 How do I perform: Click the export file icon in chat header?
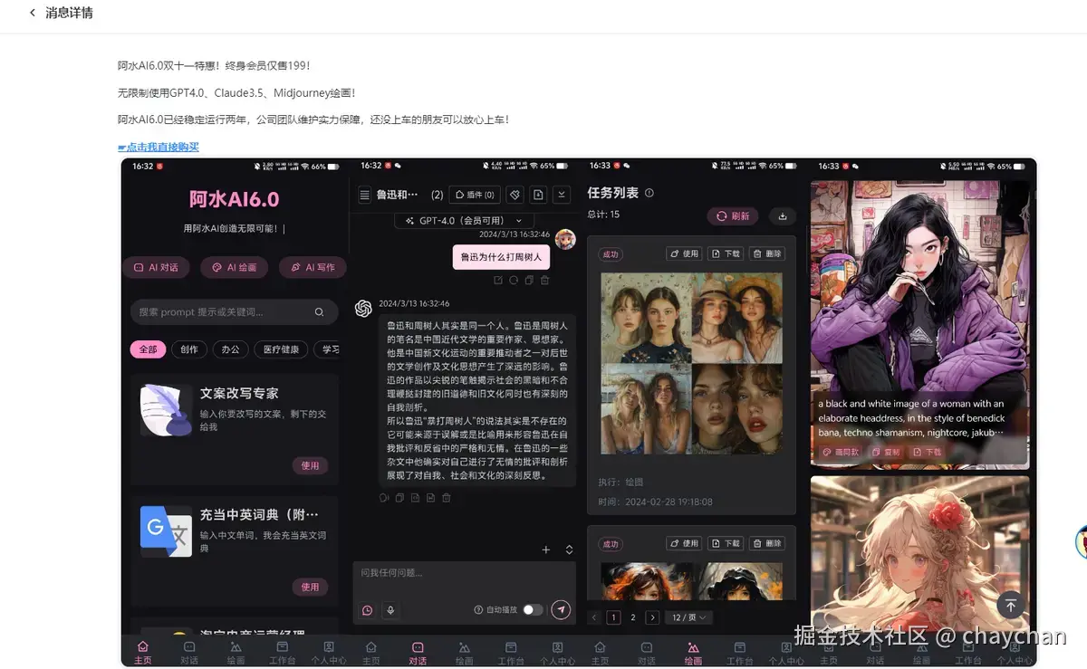(x=538, y=195)
